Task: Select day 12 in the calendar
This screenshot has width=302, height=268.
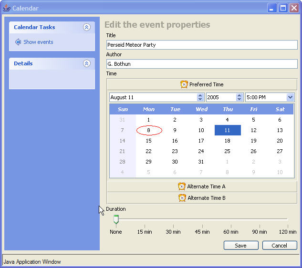Action: tap(254, 130)
